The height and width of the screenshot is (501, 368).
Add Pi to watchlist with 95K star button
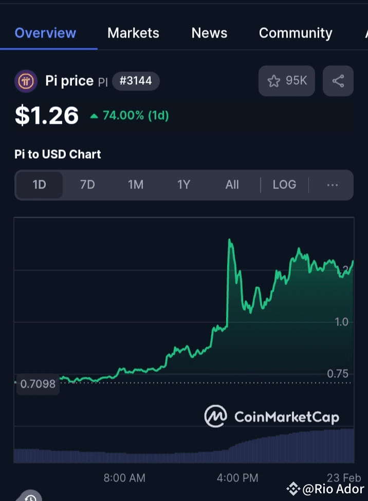[286, 81]
